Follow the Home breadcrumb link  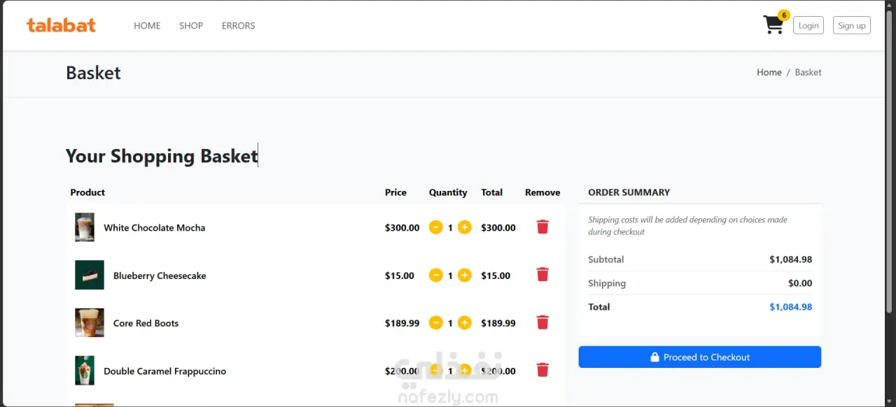tap(769, 72)
